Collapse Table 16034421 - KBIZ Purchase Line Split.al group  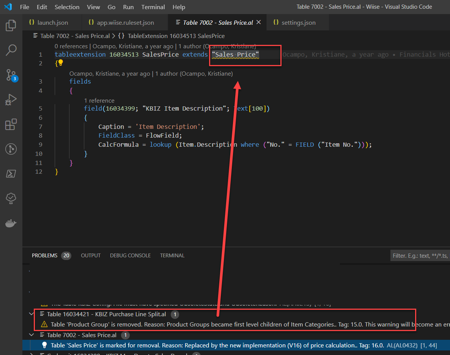[31, 314]
